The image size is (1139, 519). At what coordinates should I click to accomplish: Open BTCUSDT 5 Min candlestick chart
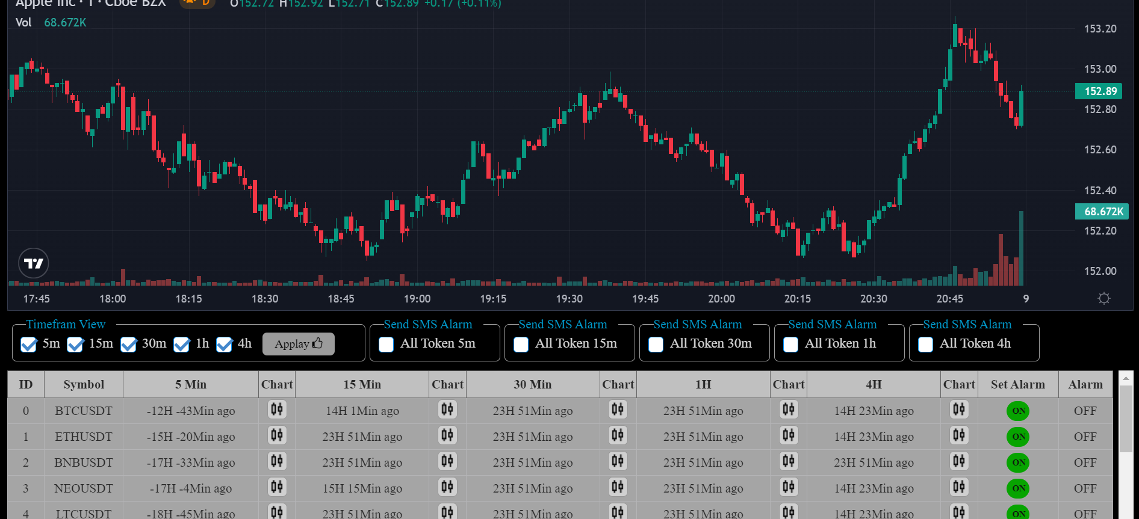click(277, 410)
